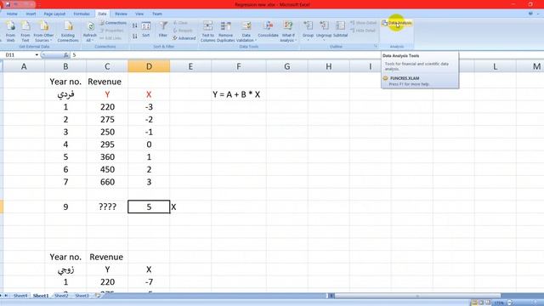
Task: Open What-If Analysis dropdown
Action: [x=288, y=31]
